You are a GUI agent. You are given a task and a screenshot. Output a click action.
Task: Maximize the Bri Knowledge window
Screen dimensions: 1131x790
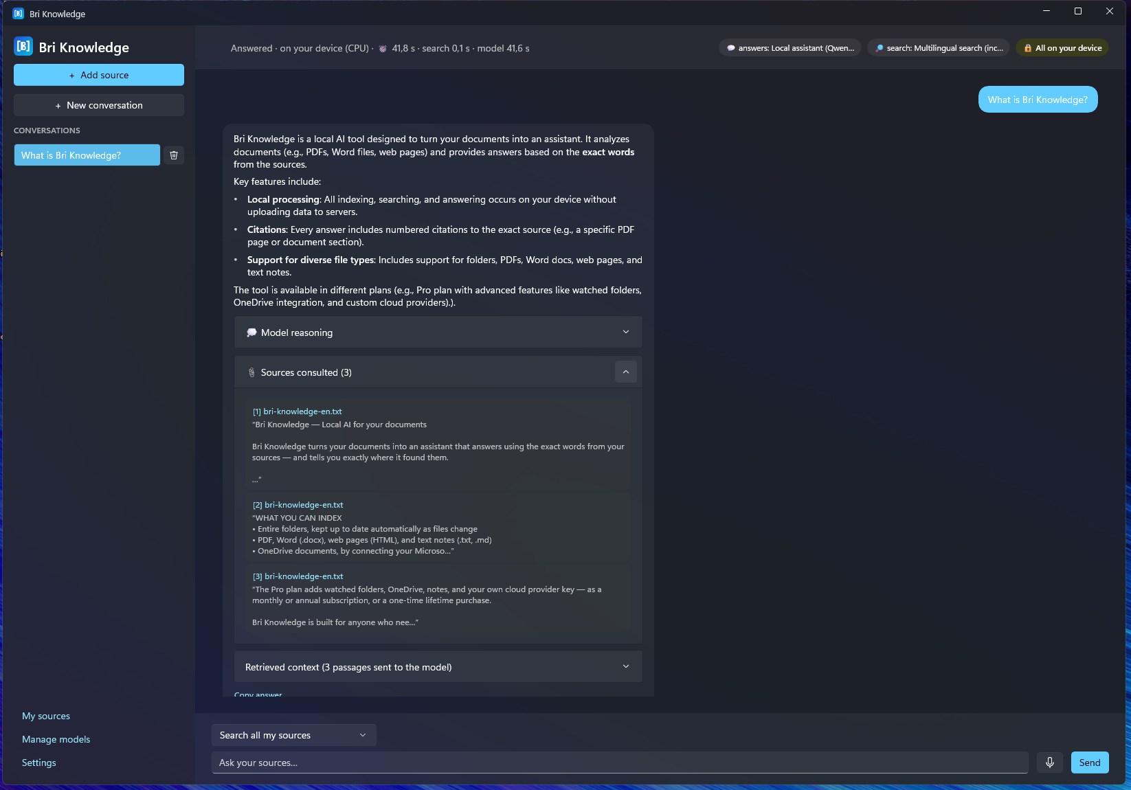[1078, 11]
